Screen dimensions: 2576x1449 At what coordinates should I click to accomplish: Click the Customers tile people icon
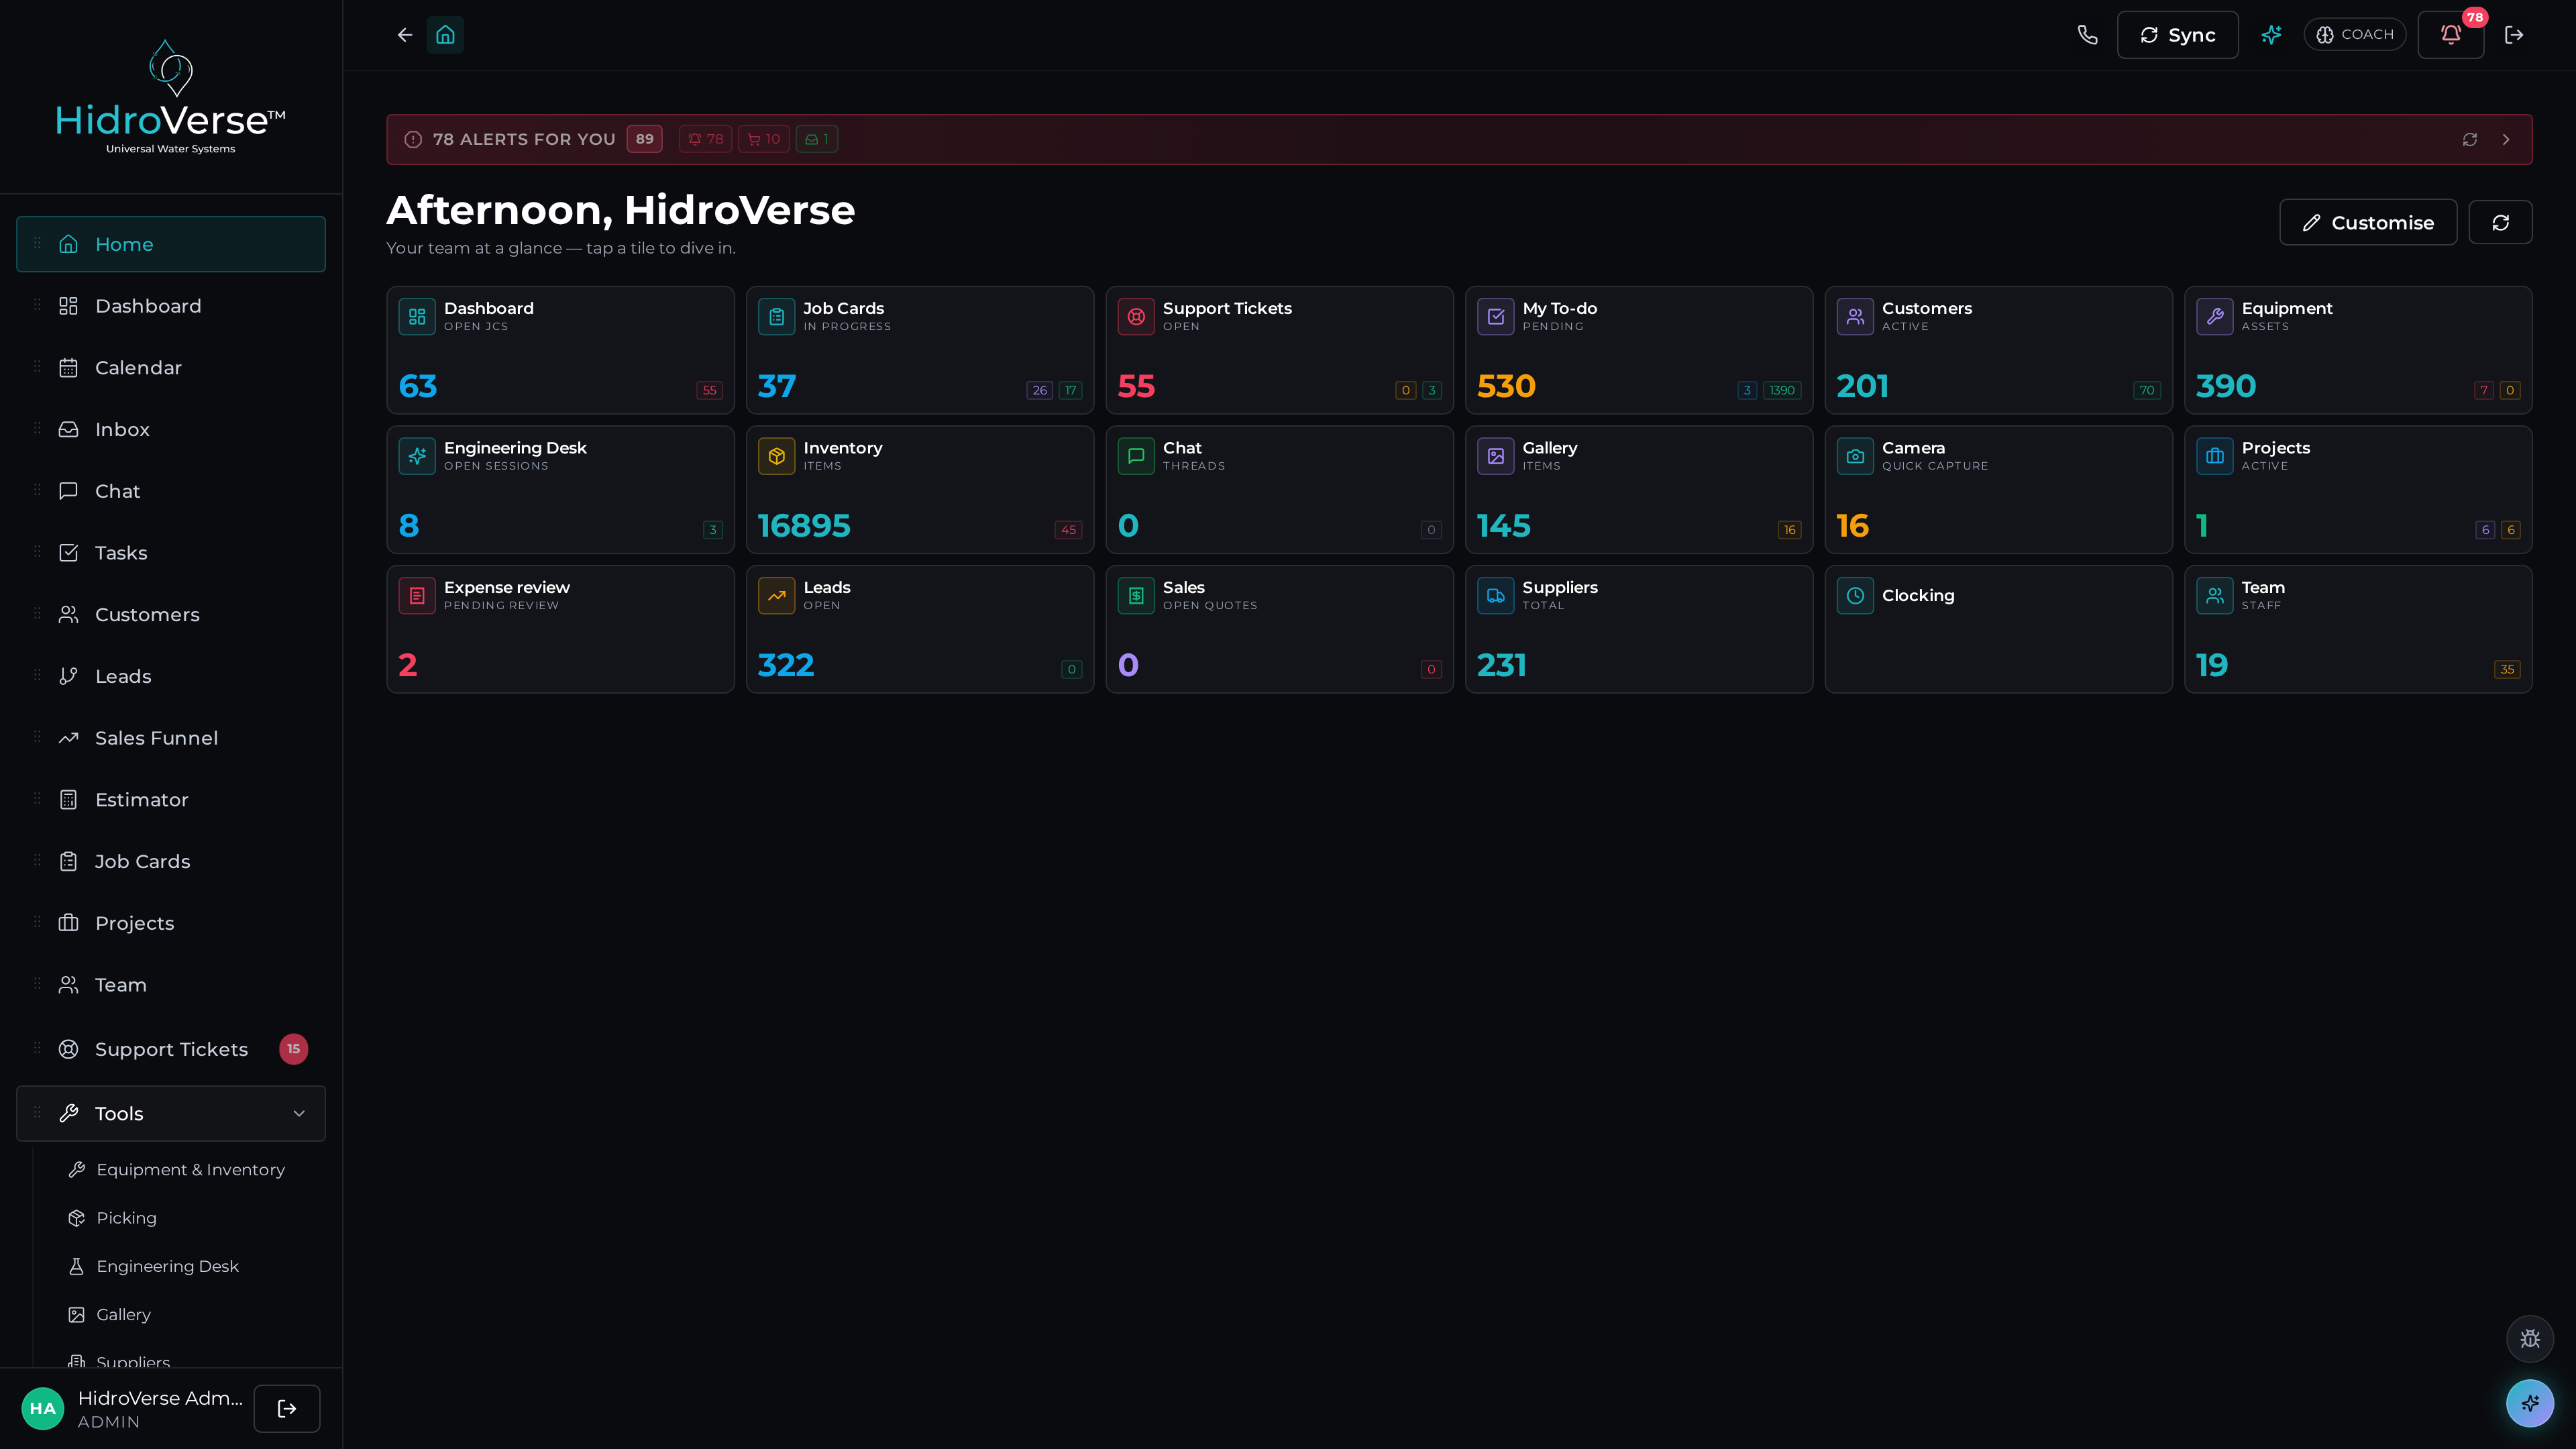(1855, 316)
